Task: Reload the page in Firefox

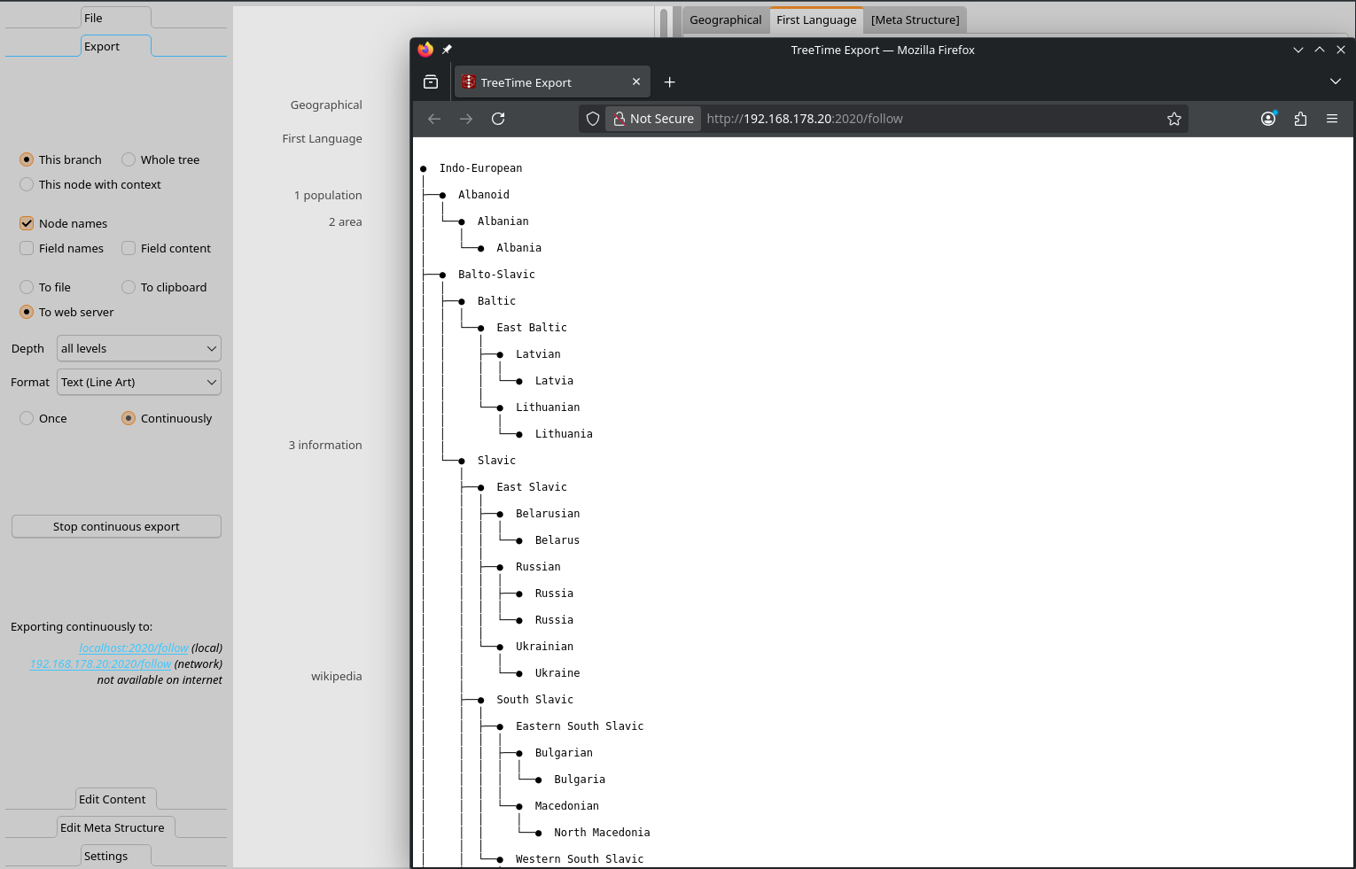Action: click(498, 119)
